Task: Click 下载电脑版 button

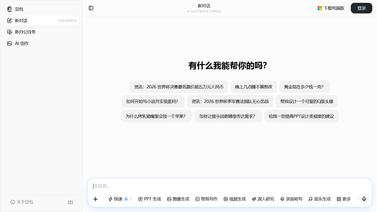Action: 331,8
